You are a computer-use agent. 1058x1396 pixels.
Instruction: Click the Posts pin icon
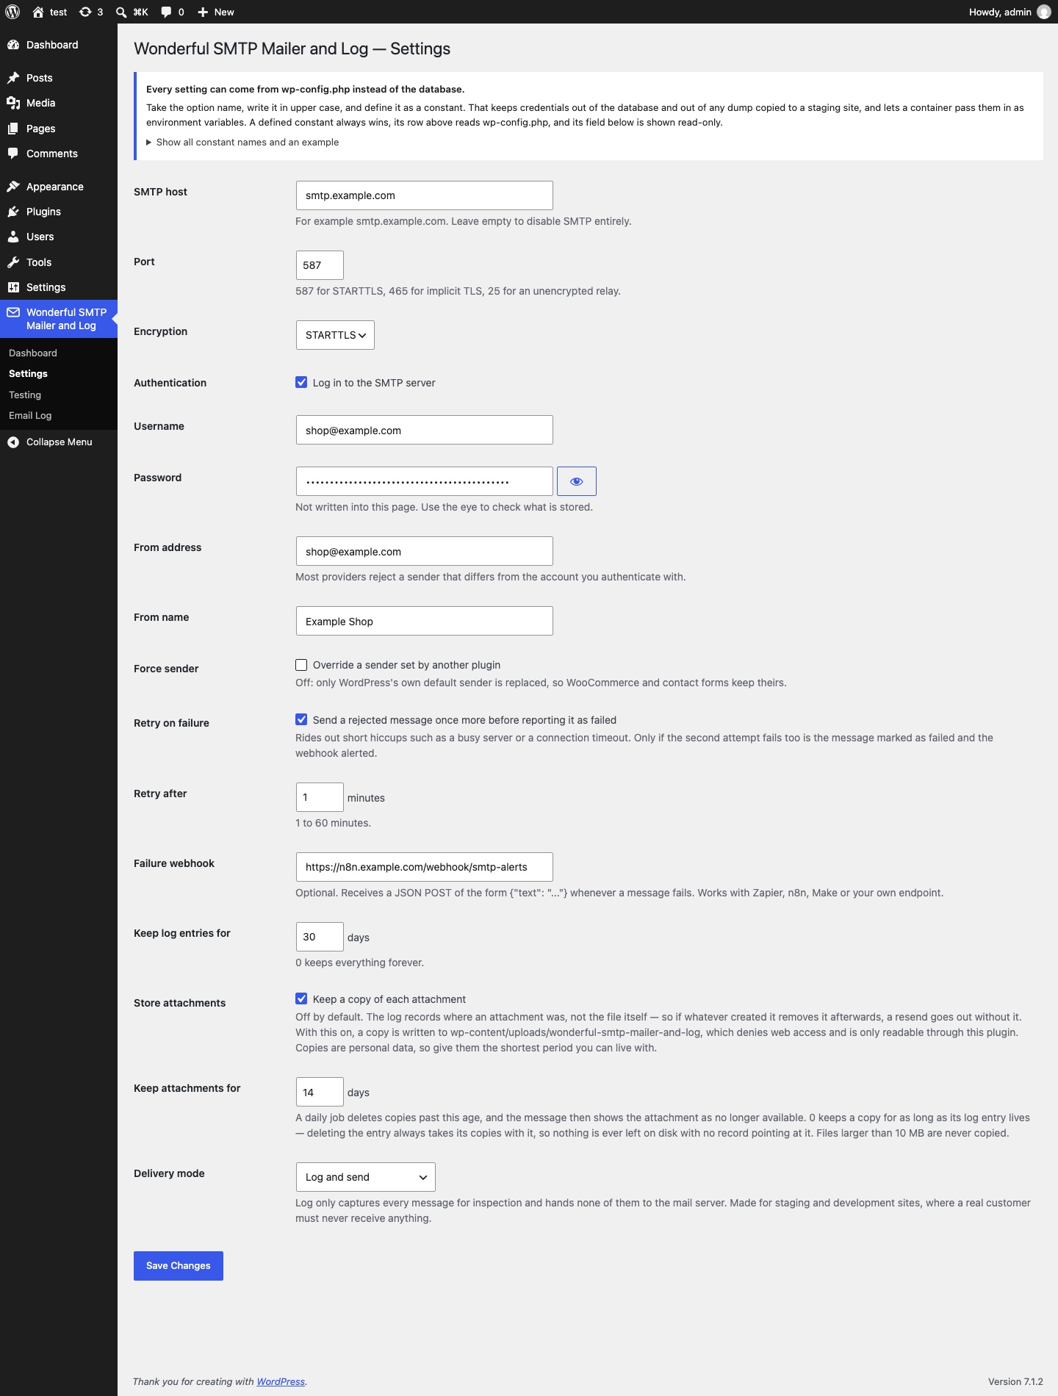coord(13,78)
